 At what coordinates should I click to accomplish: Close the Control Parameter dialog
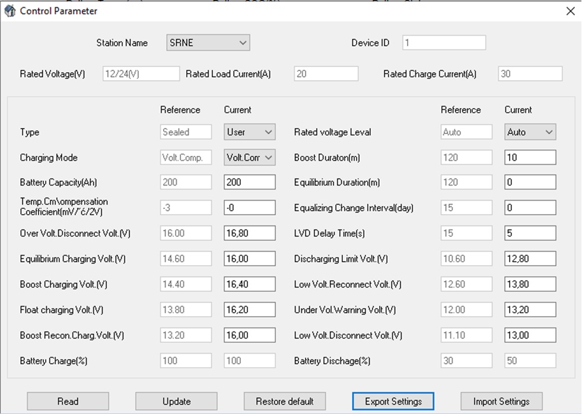click(570, 11)
